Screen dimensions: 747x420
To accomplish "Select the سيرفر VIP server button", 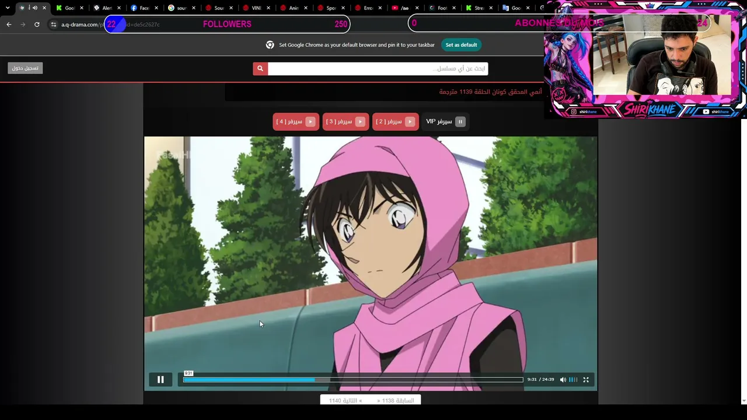I will 445,121.
